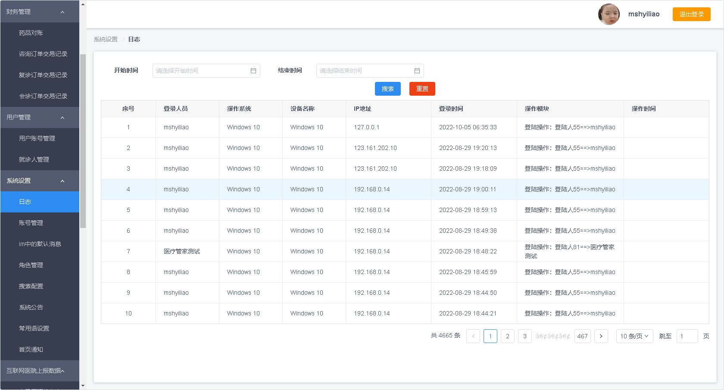Click the blue 搜索 button
Screen dimensions: 724x390
point(387,89)
